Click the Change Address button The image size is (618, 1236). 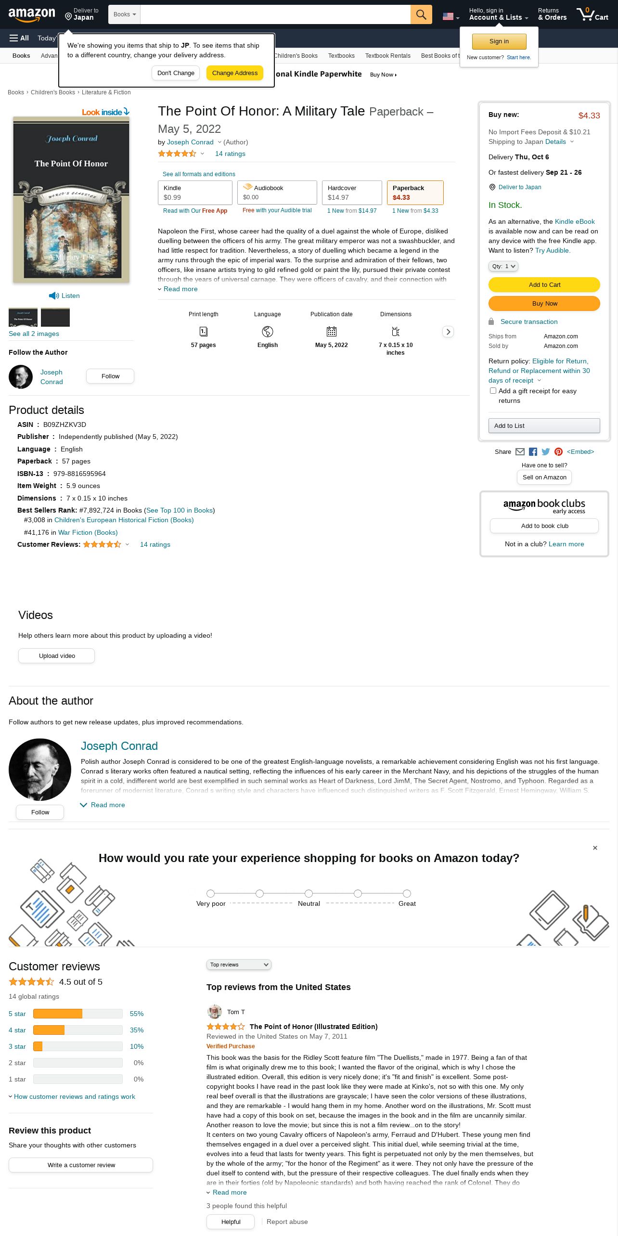point(235,73)
